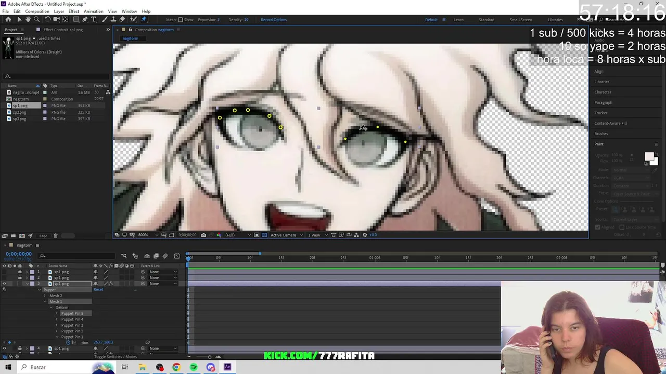Image resolution: width=666 pixels, height=374 pixels.
Task: Open the Content-Aware Fill panel
Action: (610, 123)
